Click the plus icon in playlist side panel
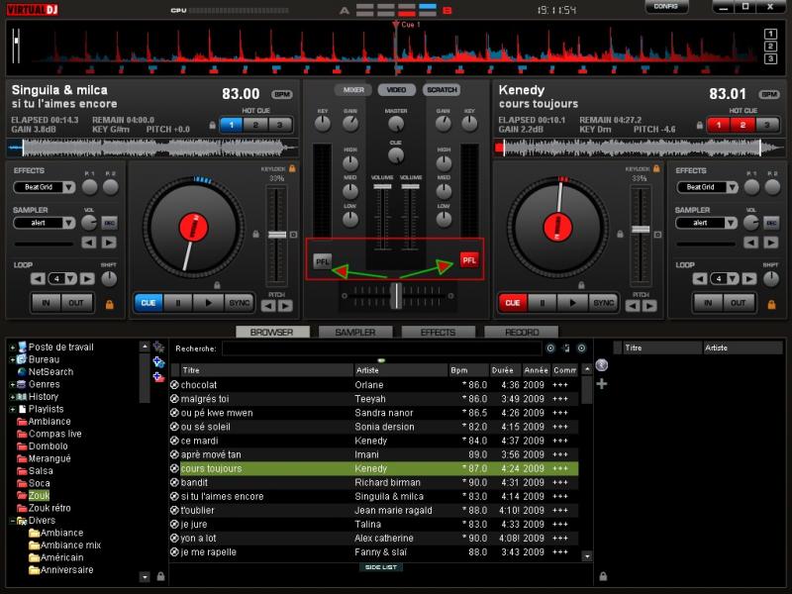Image resolution: width=792 pixels, height=594 pixels. 602,383
